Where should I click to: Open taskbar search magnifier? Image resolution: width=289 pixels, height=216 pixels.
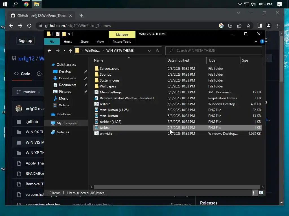pos(15,4)
